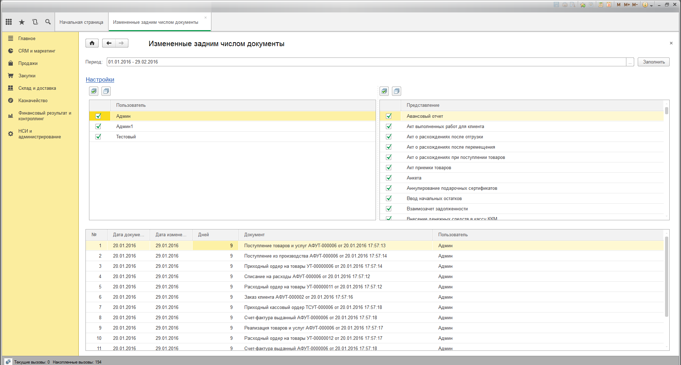Collapse the Настройки section

(100, 80)
